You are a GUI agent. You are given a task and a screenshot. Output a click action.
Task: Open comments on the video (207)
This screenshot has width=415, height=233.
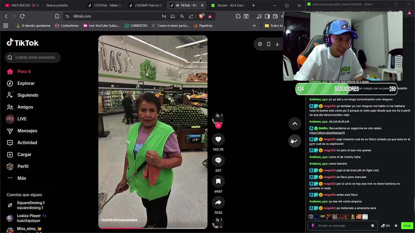coord(218,160)
